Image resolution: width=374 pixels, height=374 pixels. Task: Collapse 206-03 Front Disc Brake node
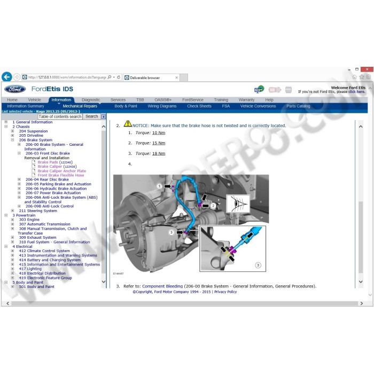[x=19, y=153]
